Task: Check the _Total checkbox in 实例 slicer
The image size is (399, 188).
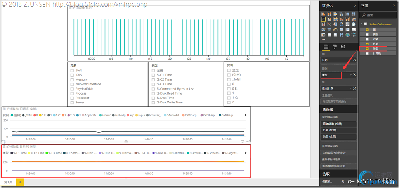Action: tap(229, 79)
